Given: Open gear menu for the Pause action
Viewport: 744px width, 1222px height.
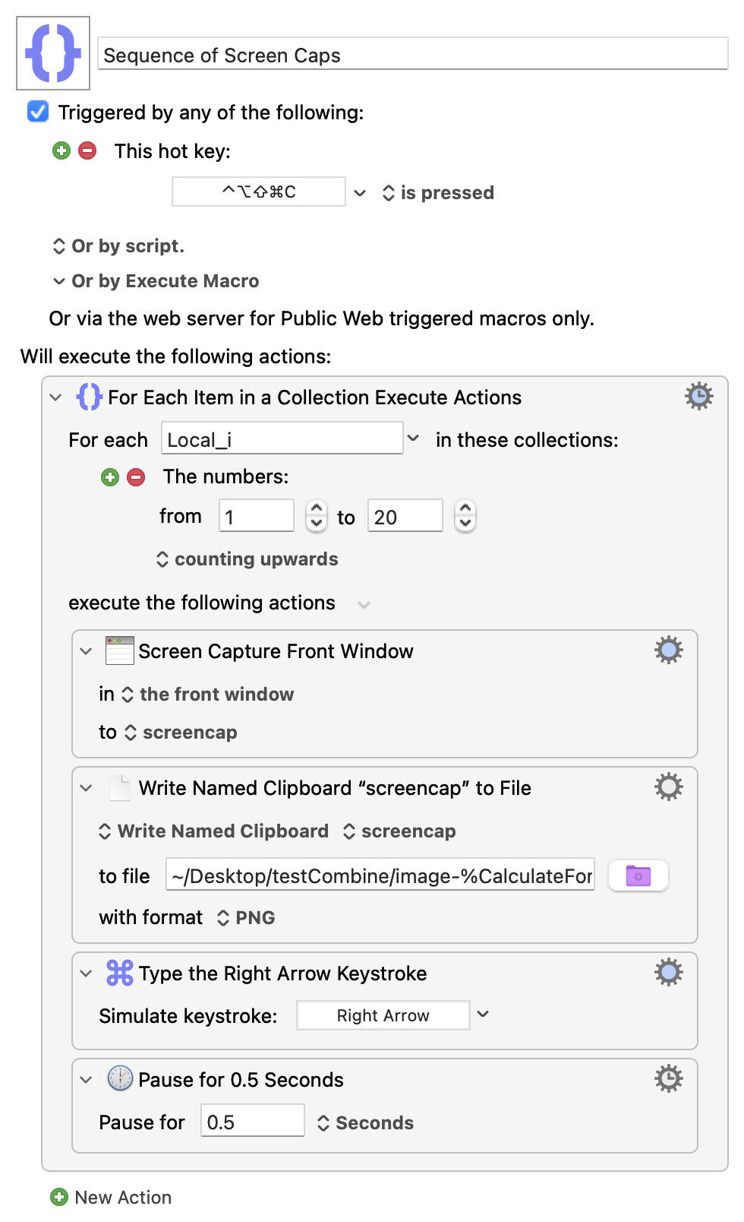Looking at the screenshot, I should point(668,1078).
